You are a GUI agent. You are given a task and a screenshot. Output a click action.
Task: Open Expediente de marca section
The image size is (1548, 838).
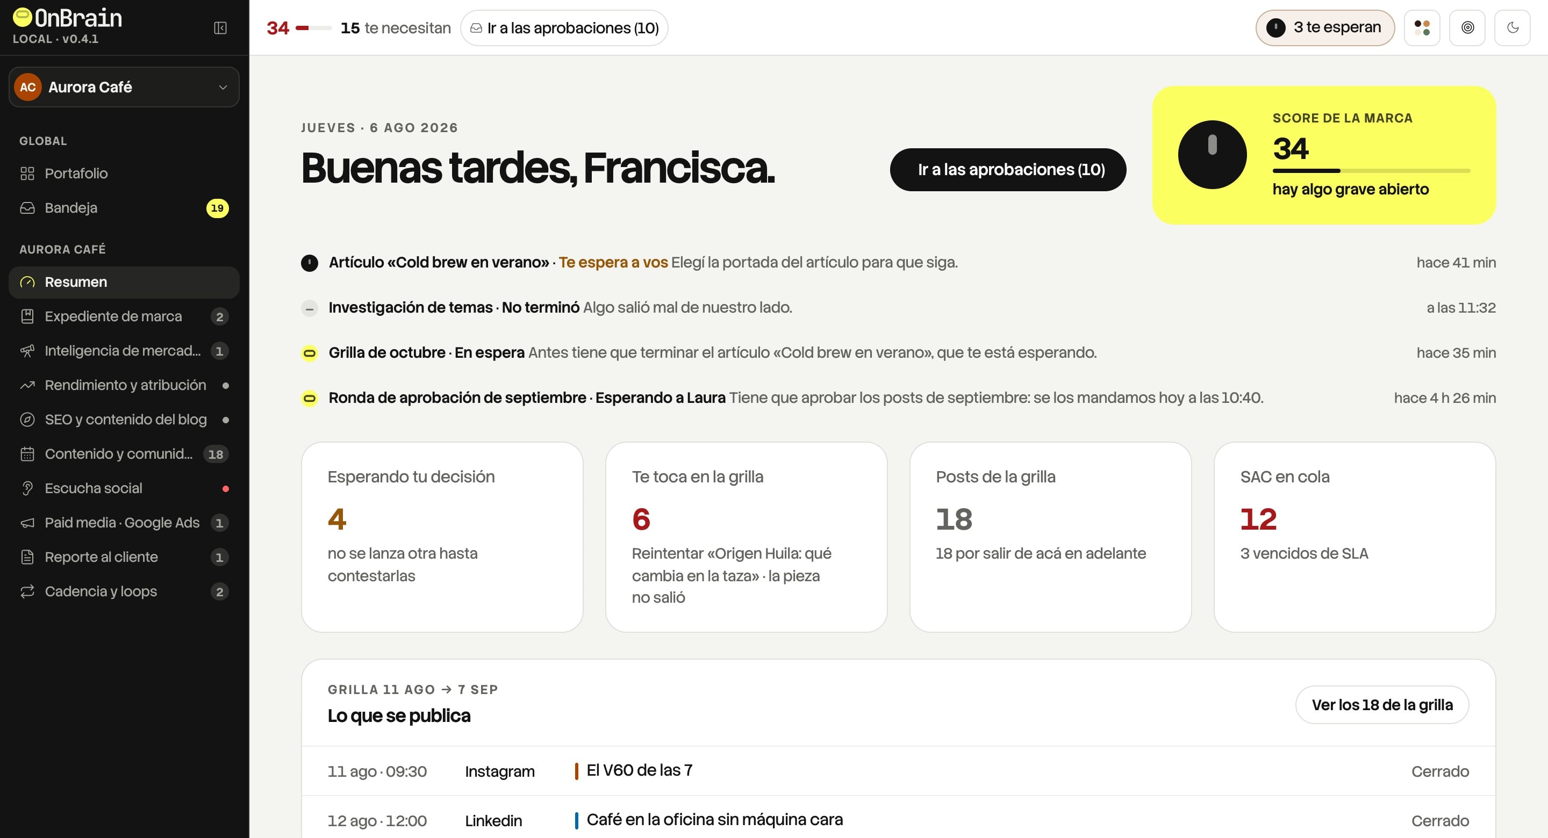(124, 316)
